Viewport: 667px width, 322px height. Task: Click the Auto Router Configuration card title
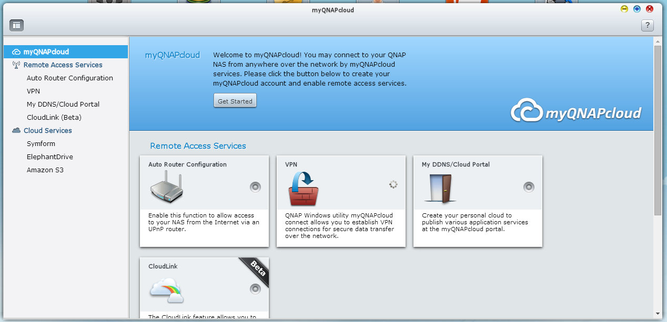[187, 164]
